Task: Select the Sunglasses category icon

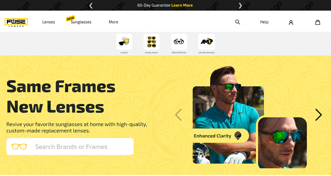Action: (x=152, y=42)
